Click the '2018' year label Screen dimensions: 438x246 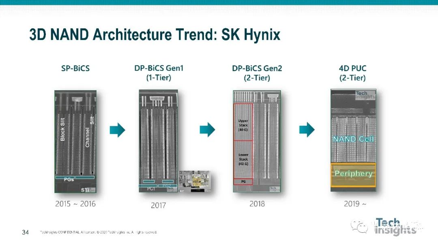[257, 204]
